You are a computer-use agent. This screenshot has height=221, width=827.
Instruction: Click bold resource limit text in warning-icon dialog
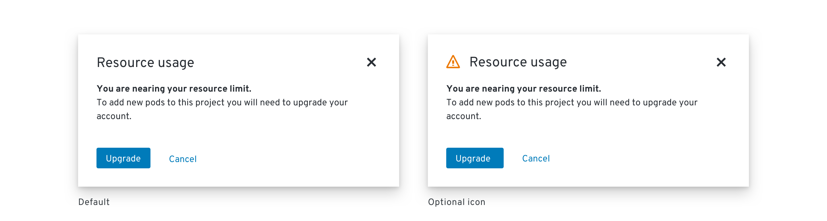(523, 88)
